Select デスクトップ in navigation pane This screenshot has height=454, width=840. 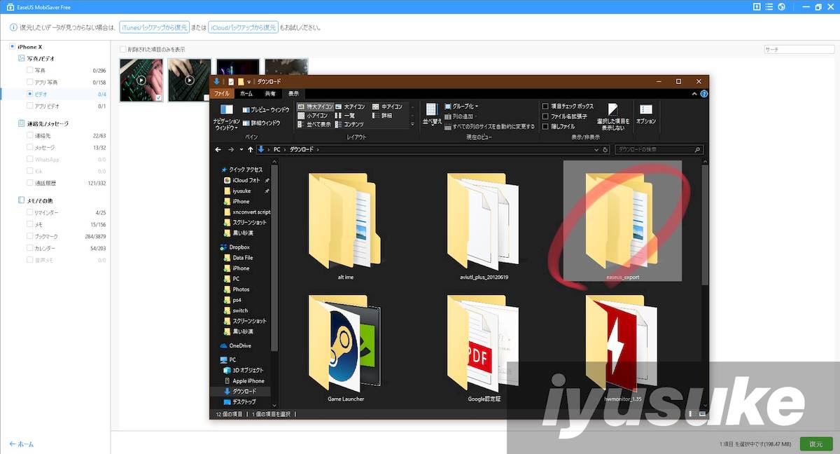[x=239, y=402]
